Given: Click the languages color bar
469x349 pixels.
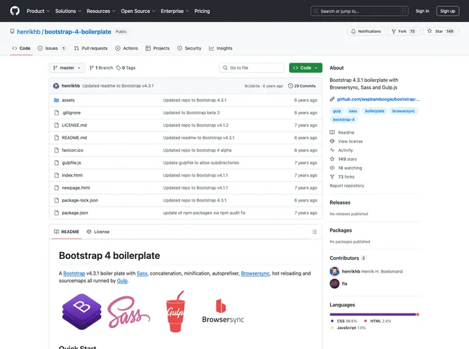Looking at the screenshot, I should pyautogui.click(x=374, y=314).
